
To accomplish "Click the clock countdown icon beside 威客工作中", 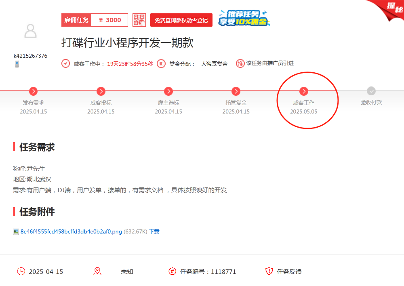I will click(x=65, y=63).
